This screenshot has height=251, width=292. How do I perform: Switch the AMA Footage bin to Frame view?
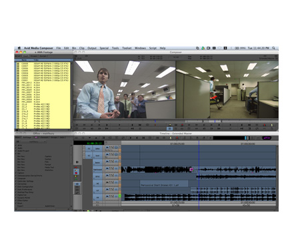33,56
